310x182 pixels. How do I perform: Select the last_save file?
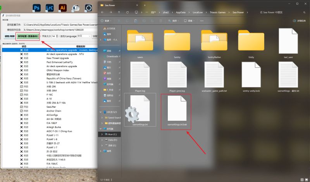pyautogui.click(x=288, y=43)
